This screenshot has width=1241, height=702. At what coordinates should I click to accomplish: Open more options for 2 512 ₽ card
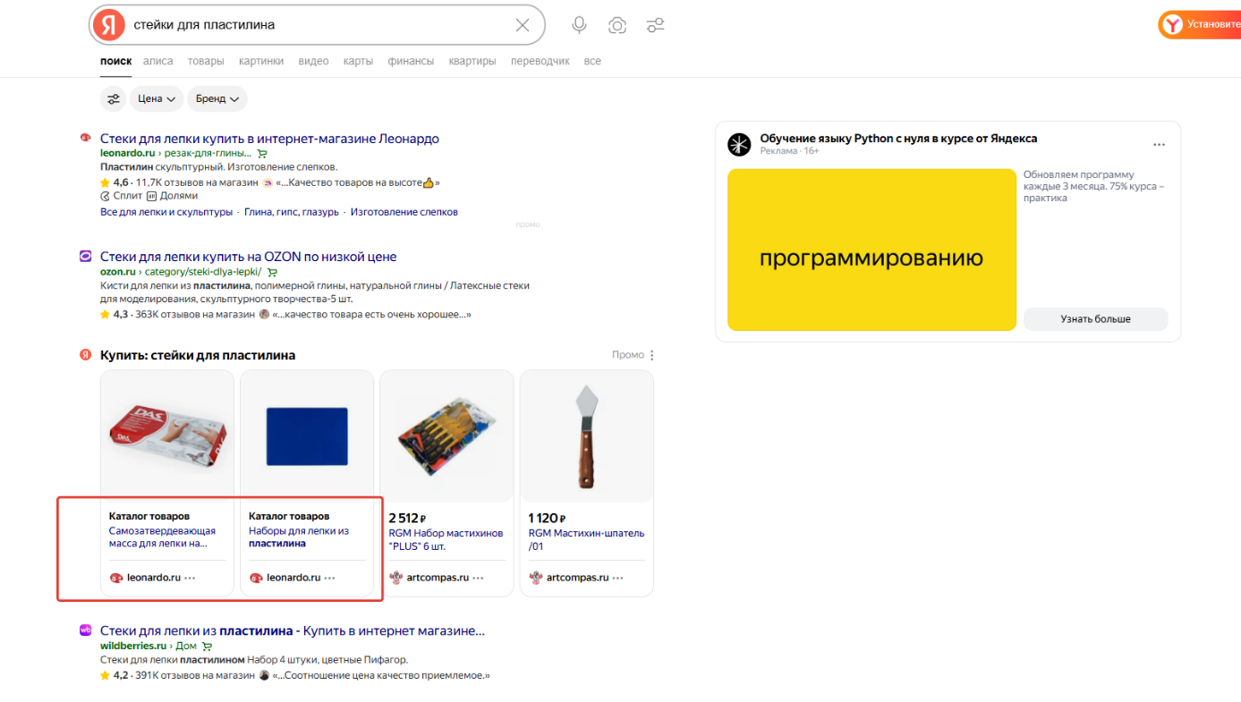tap(478, 578)
